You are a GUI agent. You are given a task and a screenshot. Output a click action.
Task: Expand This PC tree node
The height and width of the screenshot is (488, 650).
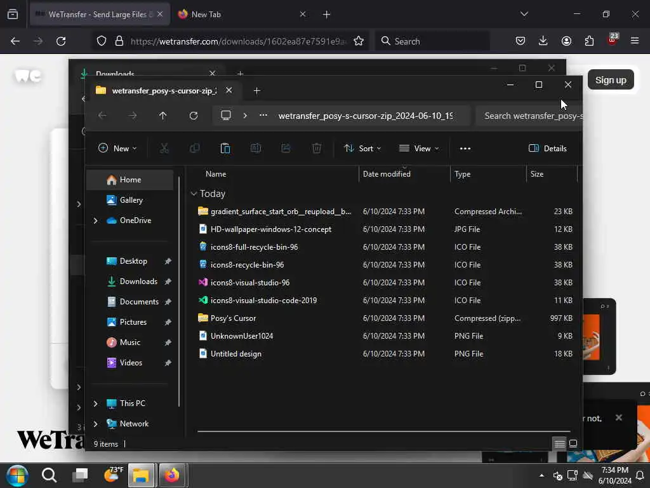(x=95, y=403)
